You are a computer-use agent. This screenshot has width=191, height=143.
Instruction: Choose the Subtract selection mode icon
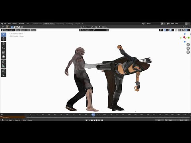17,27
